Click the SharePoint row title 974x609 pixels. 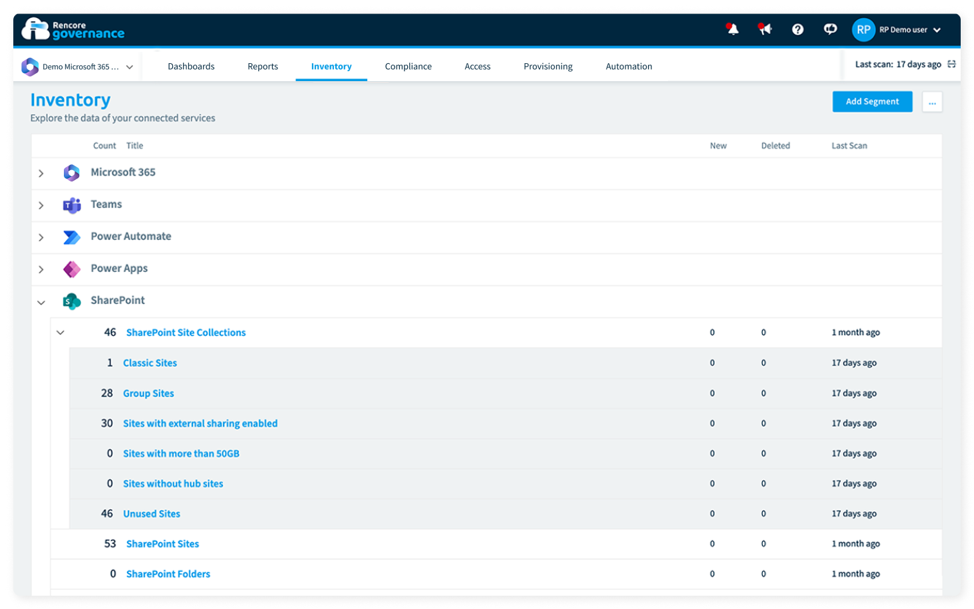(x=118, y=301)
